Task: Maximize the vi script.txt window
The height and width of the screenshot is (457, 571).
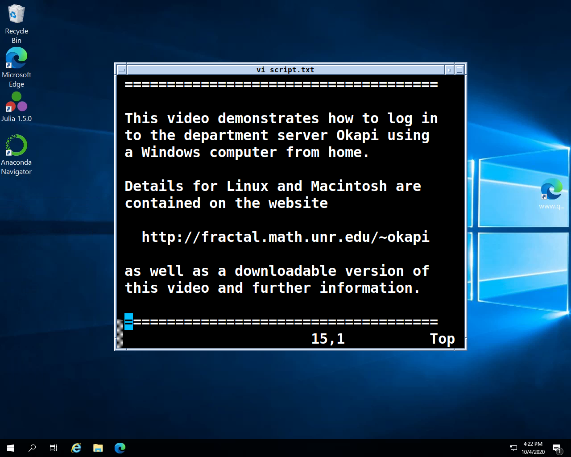Action: click(x=459, y=70)
